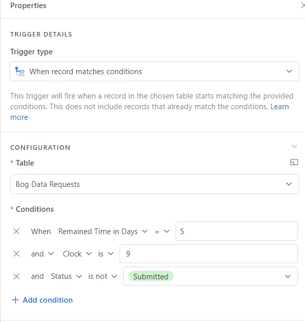Remove the Clock condition row
The height and width of the screenshot is (323, 305).
(16, 253)
